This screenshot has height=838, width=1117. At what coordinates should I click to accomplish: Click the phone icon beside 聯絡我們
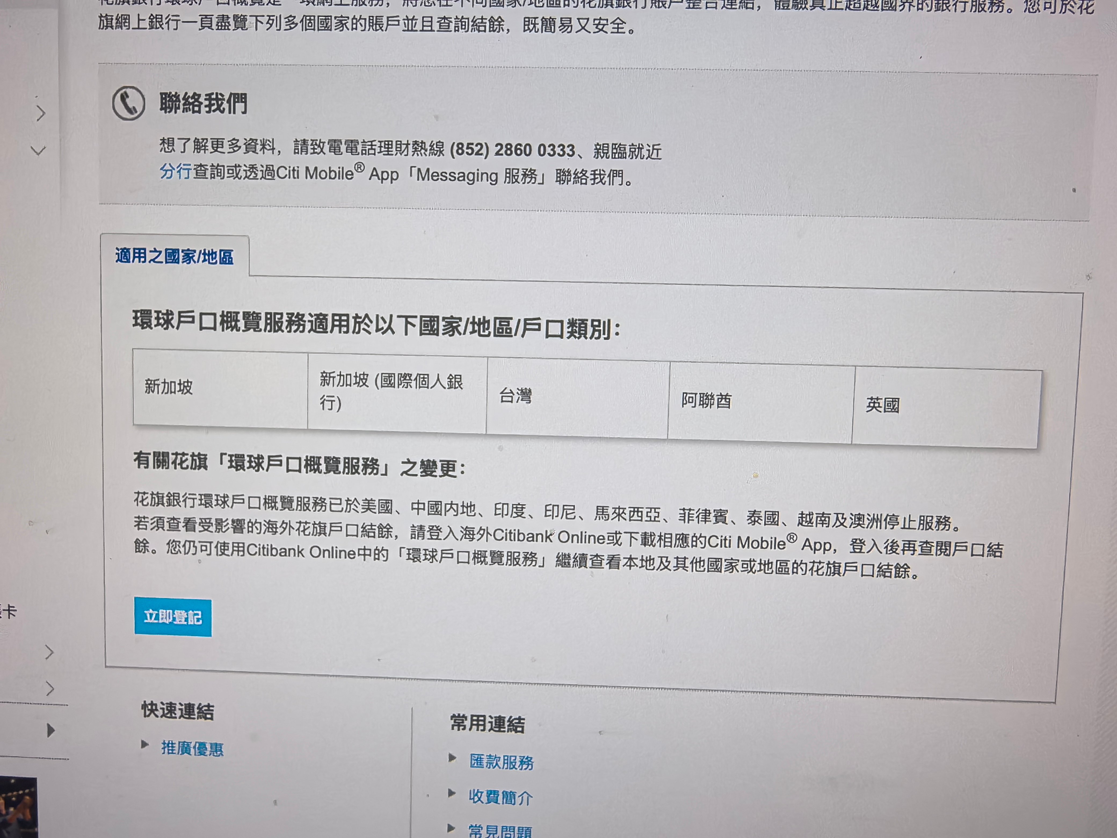click(x=128, y=103)
